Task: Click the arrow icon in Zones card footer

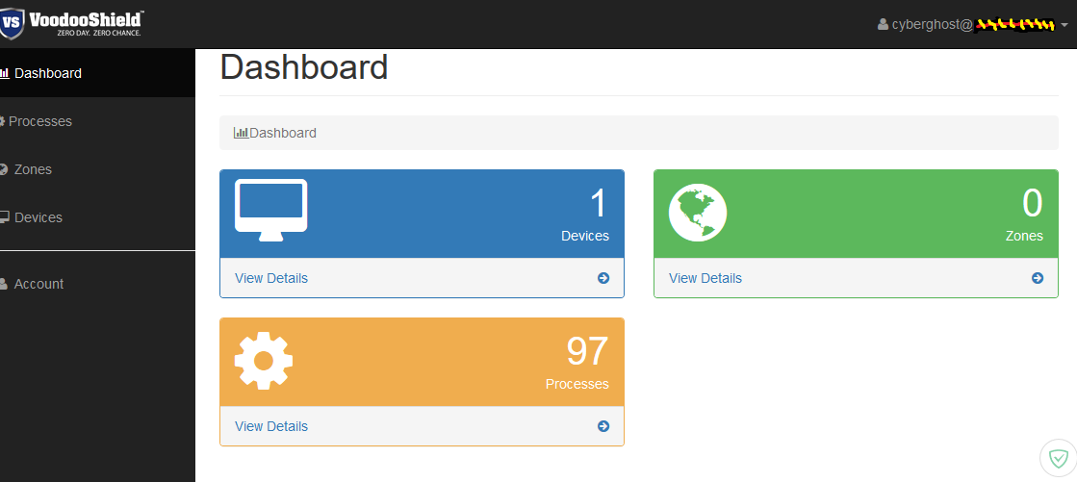Action: click(1038, 278)
